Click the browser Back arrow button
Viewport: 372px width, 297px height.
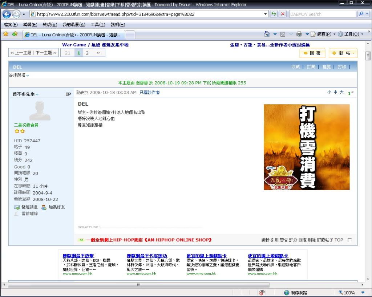coord(7,15)
